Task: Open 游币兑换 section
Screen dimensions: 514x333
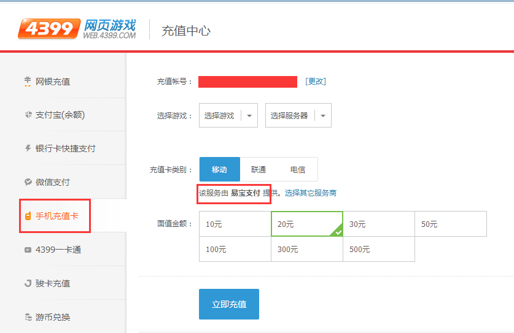Action: 53,317
